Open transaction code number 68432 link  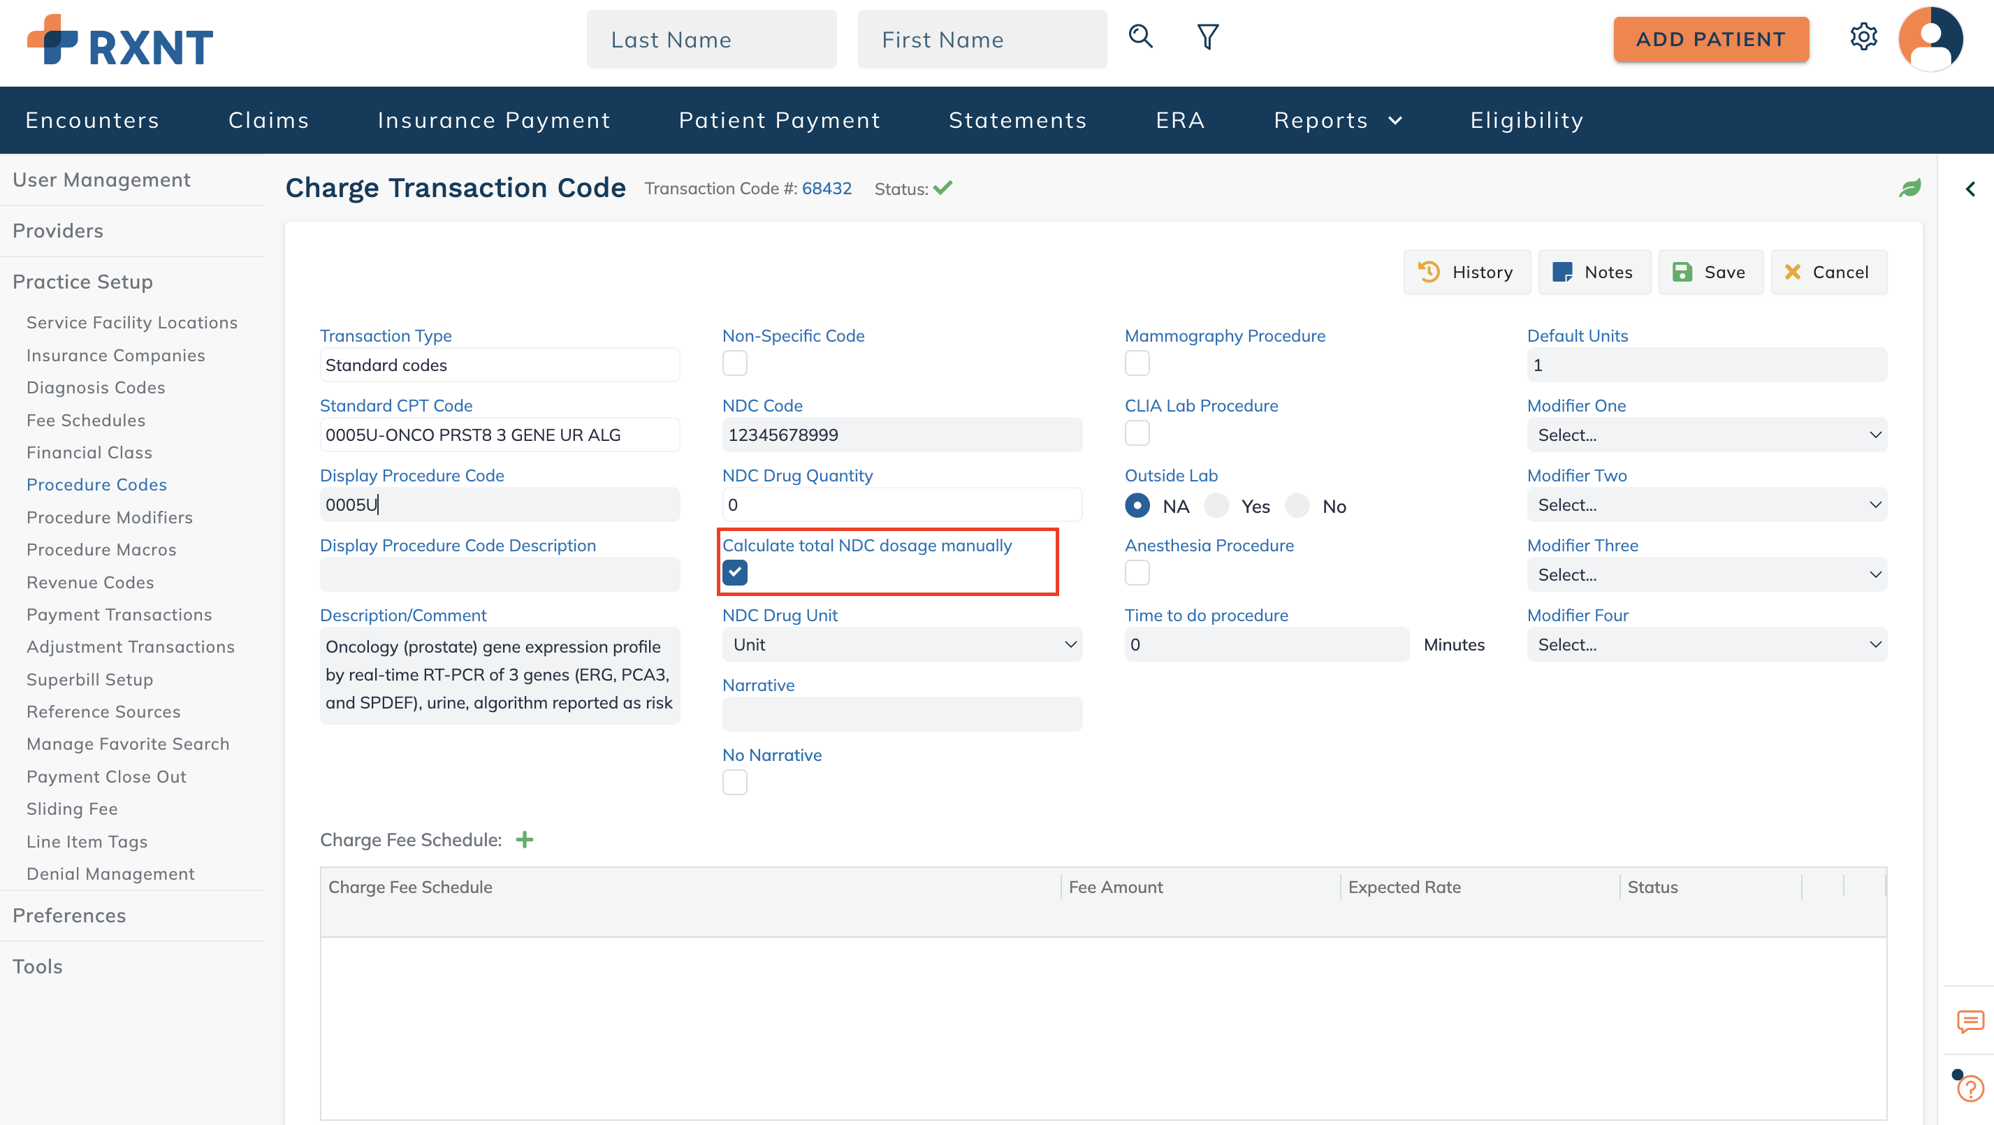click(x=826, y=188)
